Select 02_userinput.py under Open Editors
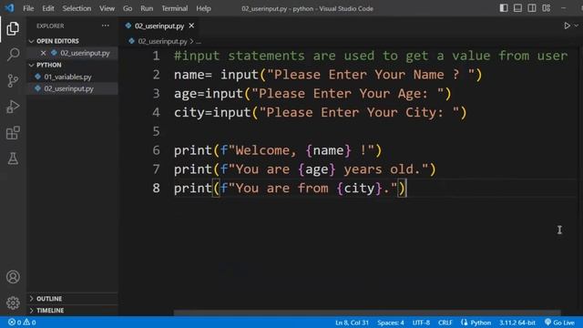 coord(85,53)
